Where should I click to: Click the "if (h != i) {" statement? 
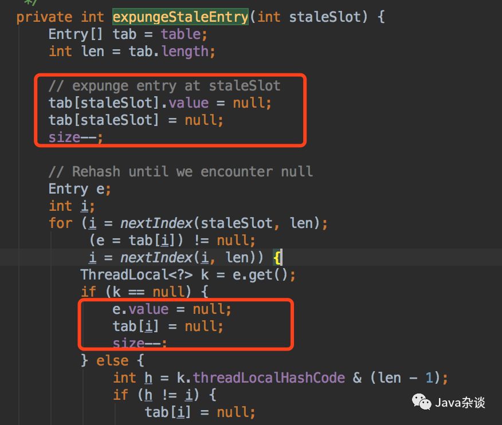pyautogui.click(x=164, y=395)
